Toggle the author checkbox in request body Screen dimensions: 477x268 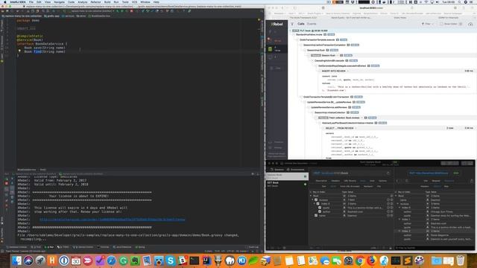tap(320, 211)
